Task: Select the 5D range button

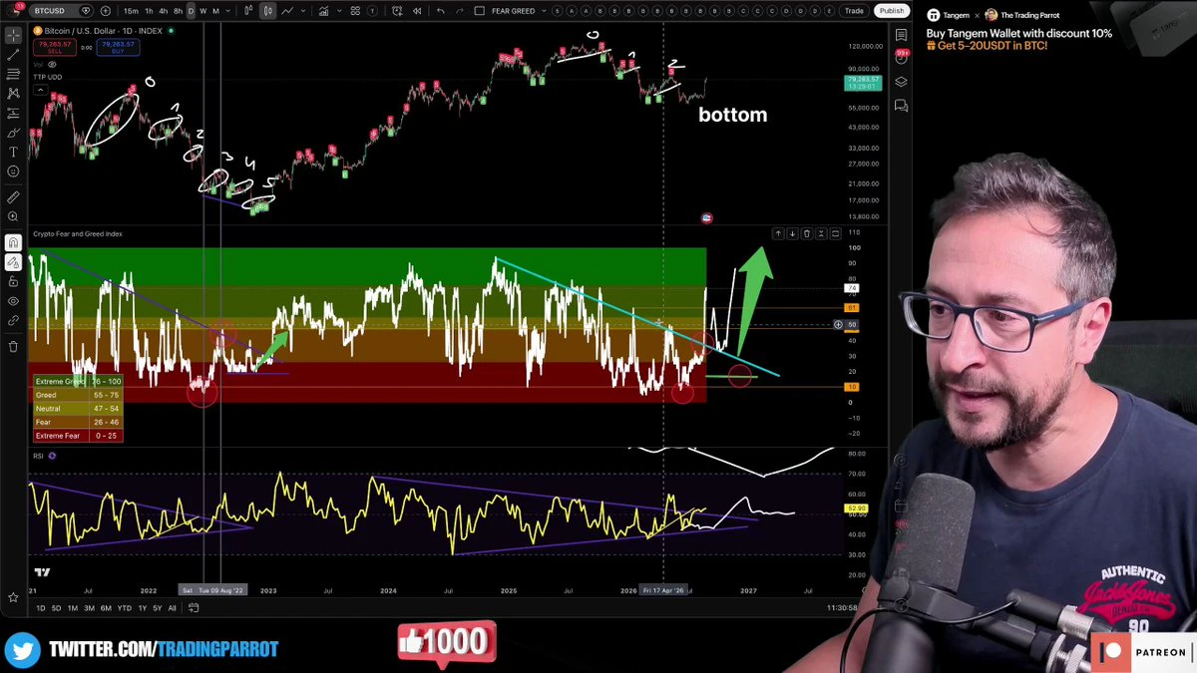Action: tap(56, 608)
